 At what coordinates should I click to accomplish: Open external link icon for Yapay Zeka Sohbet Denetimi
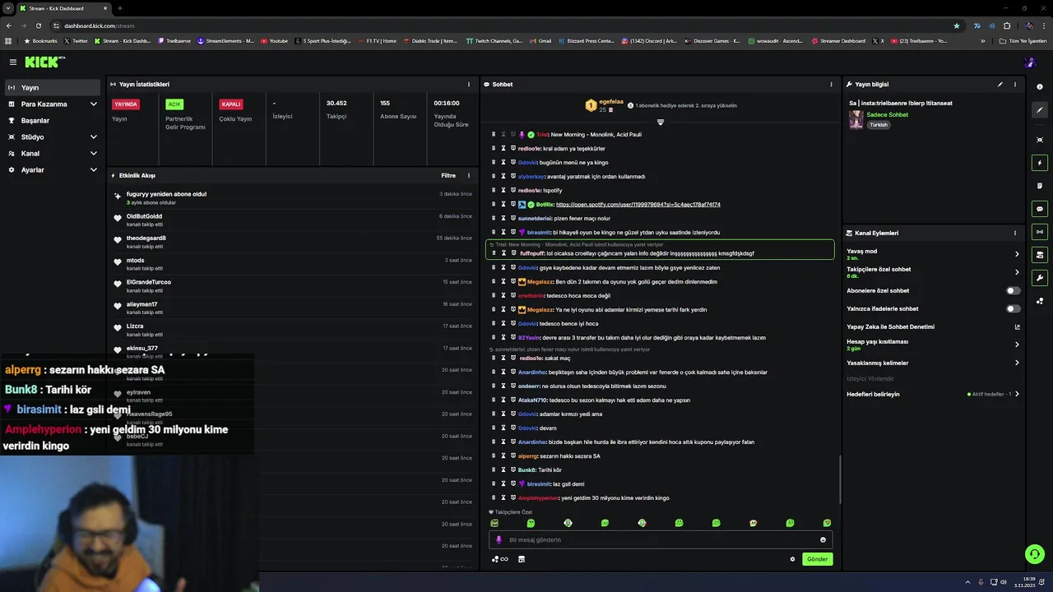pyautogui.click(x=1017, y=326)
